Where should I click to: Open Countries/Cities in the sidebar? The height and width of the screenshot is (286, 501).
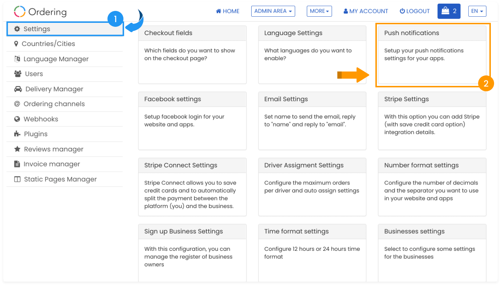pos(65,44)
